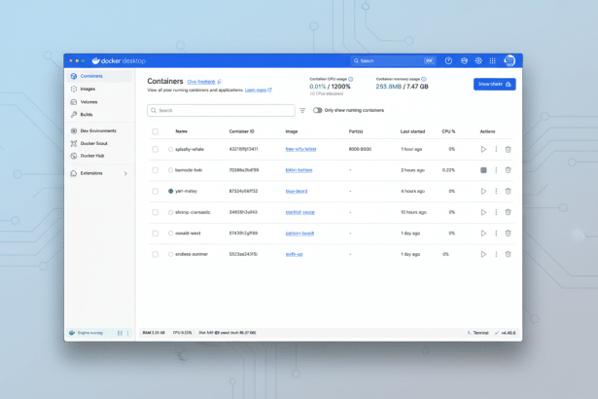Select the endless-summer row checkbox

pyautogui.click(x=156, y=254)
